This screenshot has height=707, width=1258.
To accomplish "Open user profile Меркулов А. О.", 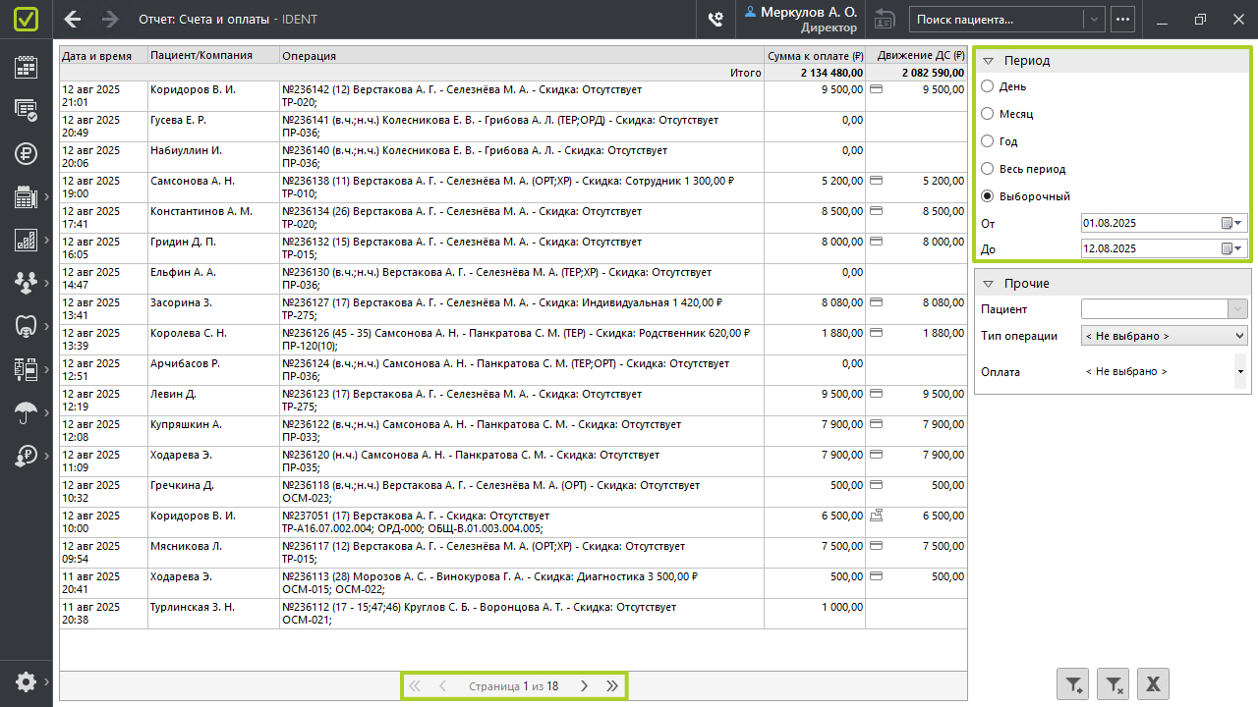I will click(801, 19).
